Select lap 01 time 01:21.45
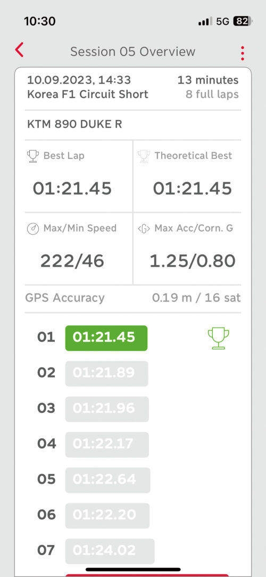The image size is (266, 577). pos(106,338)
